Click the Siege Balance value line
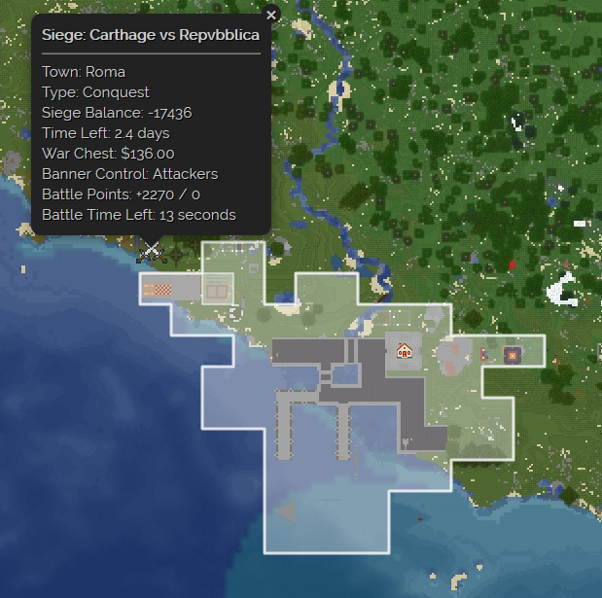This screenshot has height=598, width=602. [117, 113]
